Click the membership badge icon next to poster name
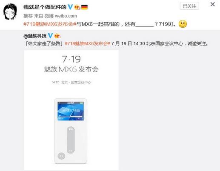Image resolution: width=220 pixels, height=171 pixels. (77, 7)
